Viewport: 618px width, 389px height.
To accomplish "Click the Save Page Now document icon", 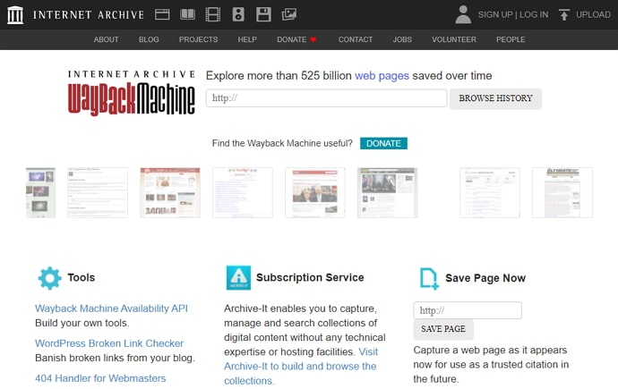I will coord(429,278).
